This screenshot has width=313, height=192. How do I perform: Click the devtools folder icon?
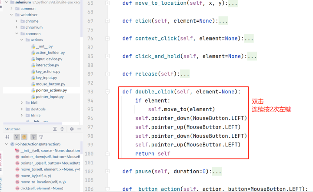tap(28, 109)
